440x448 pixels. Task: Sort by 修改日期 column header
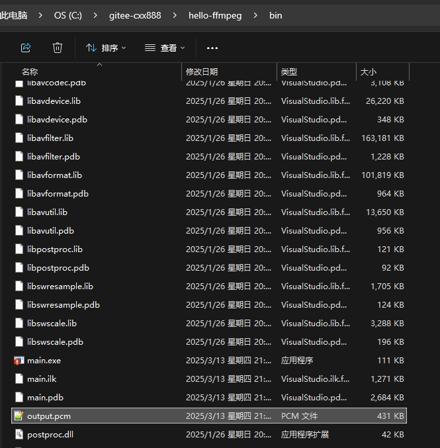click(202, 71)
